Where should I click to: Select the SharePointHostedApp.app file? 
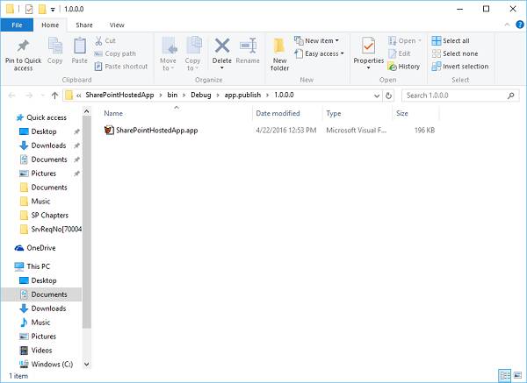[x=151, y=130]
